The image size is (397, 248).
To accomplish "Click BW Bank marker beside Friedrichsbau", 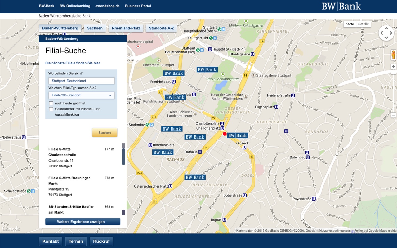I will click(174, 73).
